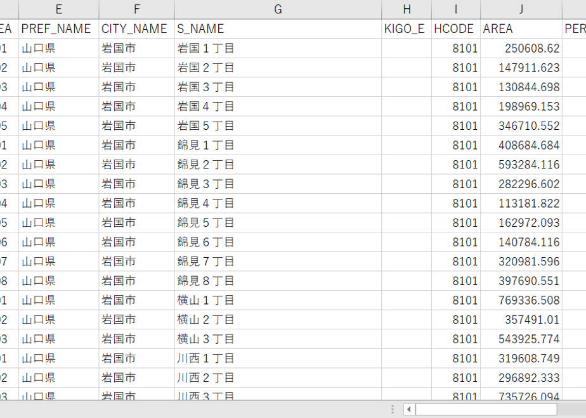Image resolution: width=586 pixels, height=418 pixels.
Task: Click the S_NAME header cell
Action: coord(278,28)
